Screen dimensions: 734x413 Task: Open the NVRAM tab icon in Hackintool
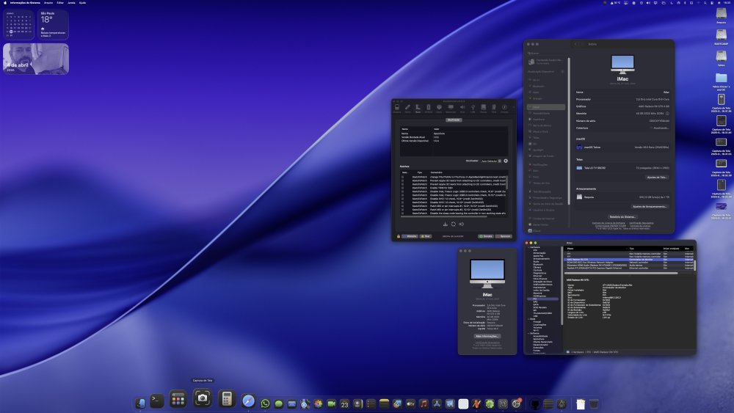(x=429, y=108)
